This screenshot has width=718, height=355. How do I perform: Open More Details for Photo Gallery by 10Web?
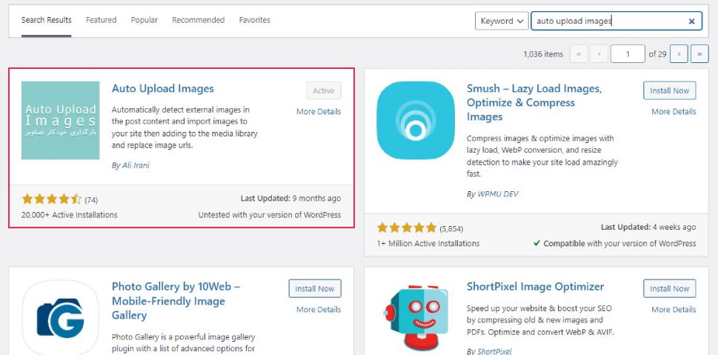click(319, 310)
